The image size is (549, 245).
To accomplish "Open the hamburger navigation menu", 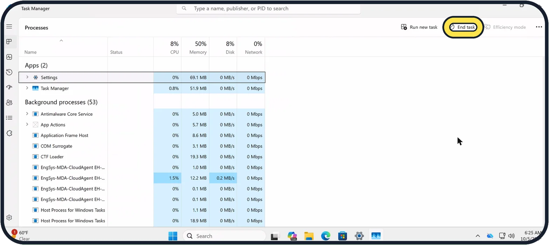I will [9, 27].
